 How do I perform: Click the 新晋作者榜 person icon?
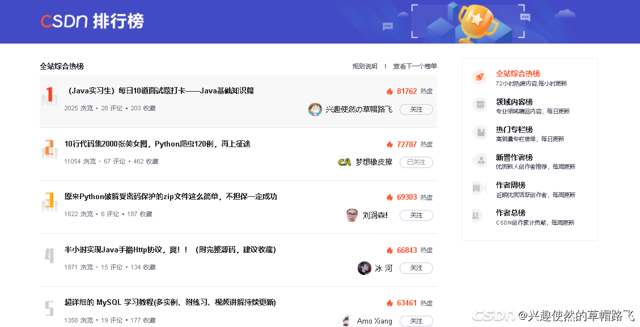coord(480,160)
